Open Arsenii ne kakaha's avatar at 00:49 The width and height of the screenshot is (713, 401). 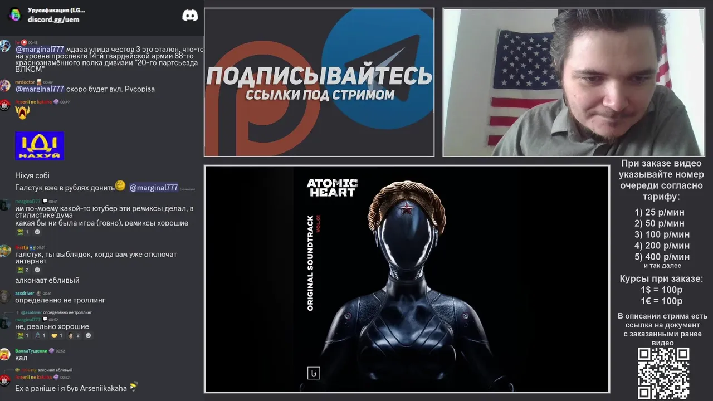[5, 105]
